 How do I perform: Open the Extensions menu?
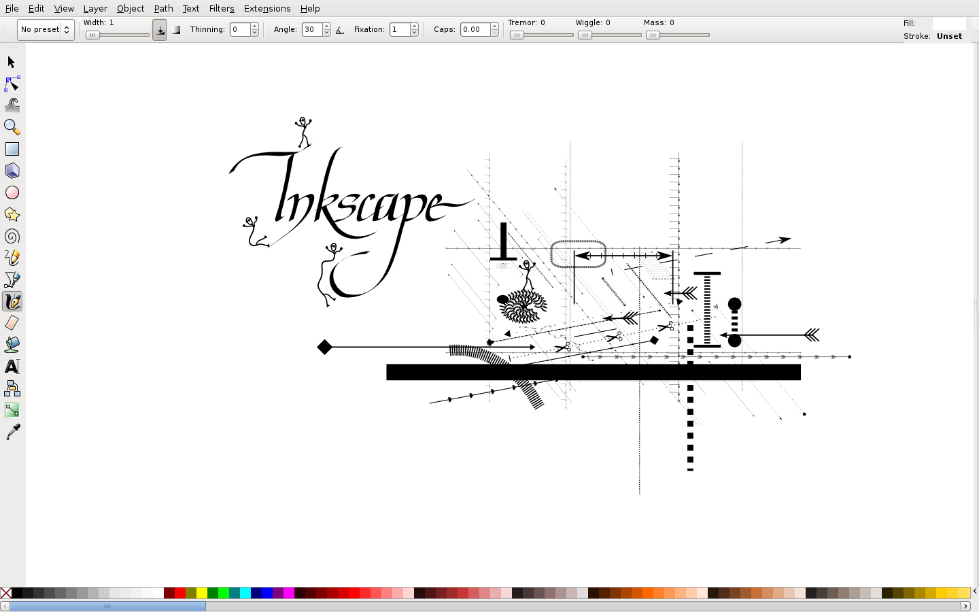tap(267, 8)
